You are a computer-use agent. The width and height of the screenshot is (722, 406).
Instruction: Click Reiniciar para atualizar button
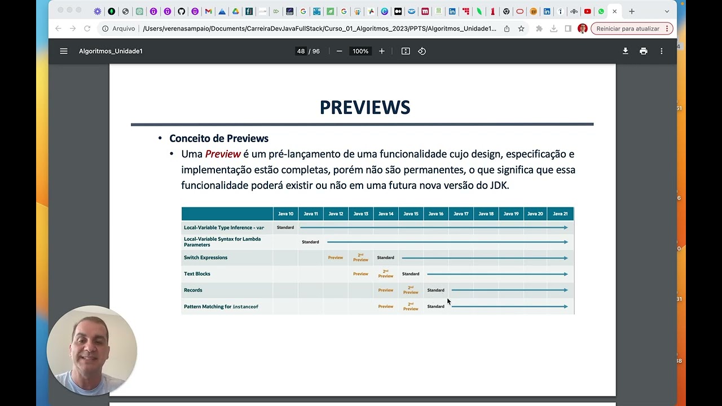pos(632,28)
